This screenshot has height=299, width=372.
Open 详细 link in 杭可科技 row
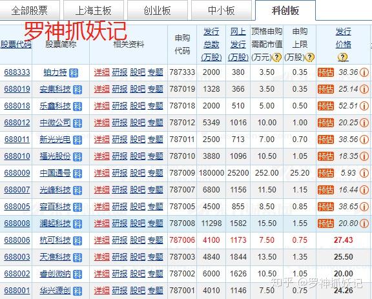tap(102, 240)
